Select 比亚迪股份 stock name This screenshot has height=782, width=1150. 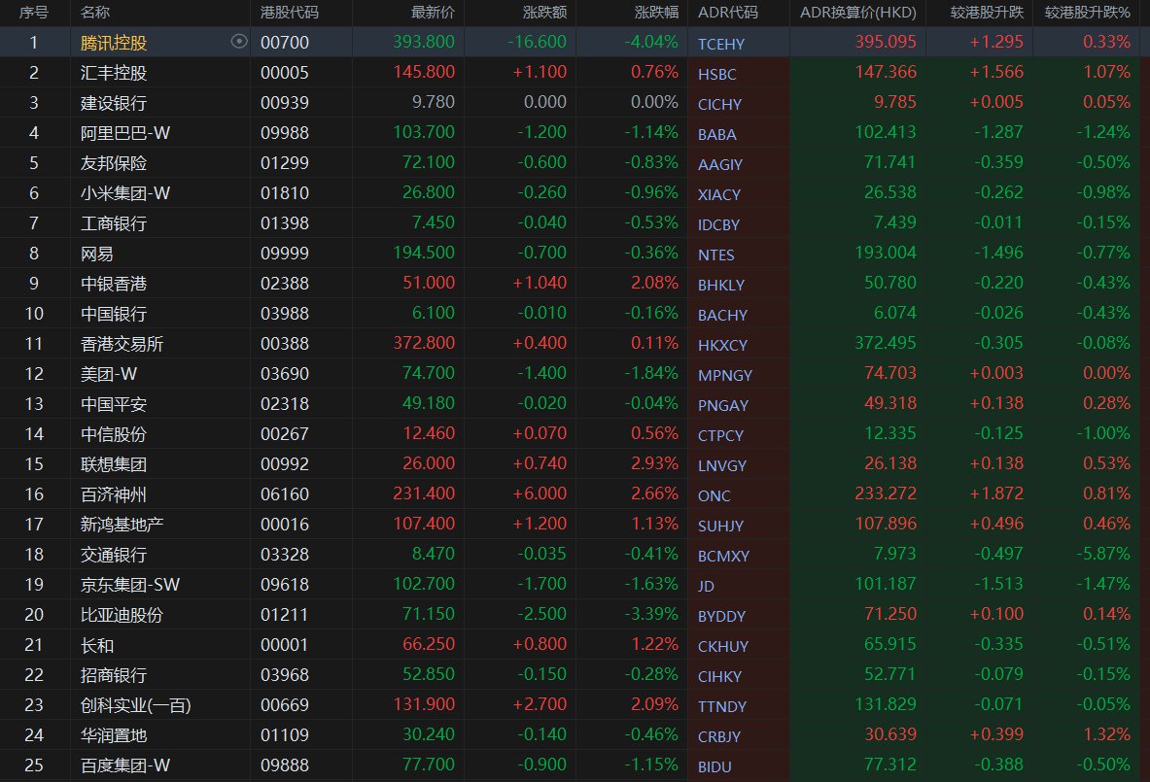click(x=122, y=615)
